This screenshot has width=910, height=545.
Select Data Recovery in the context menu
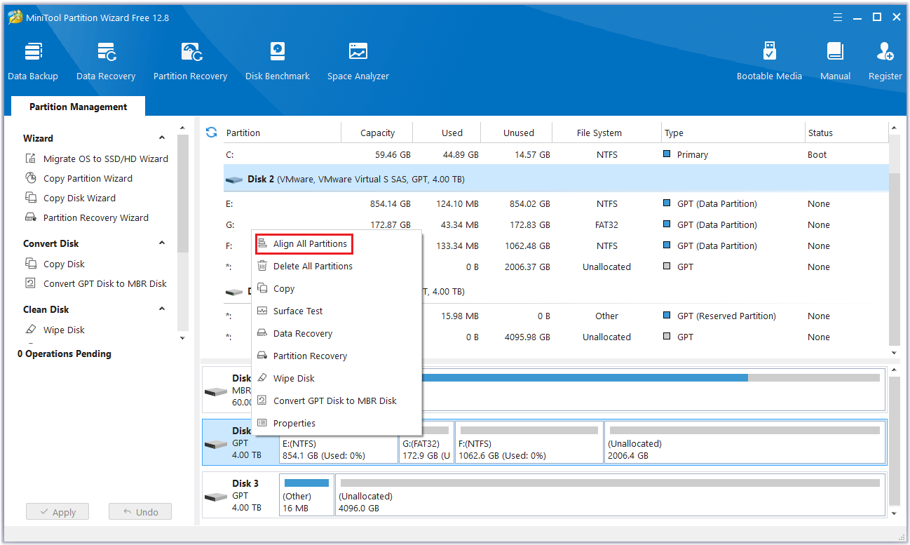303,333
